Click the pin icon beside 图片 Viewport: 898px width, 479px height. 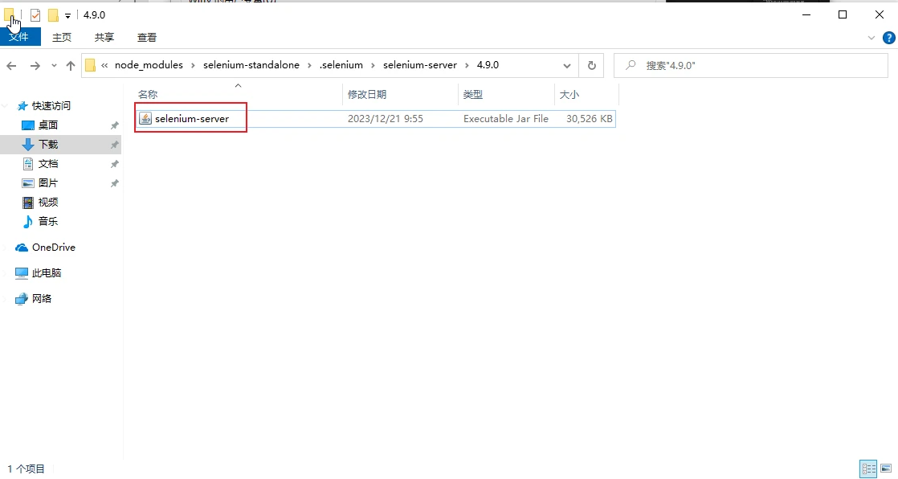(x=115, y=183)
